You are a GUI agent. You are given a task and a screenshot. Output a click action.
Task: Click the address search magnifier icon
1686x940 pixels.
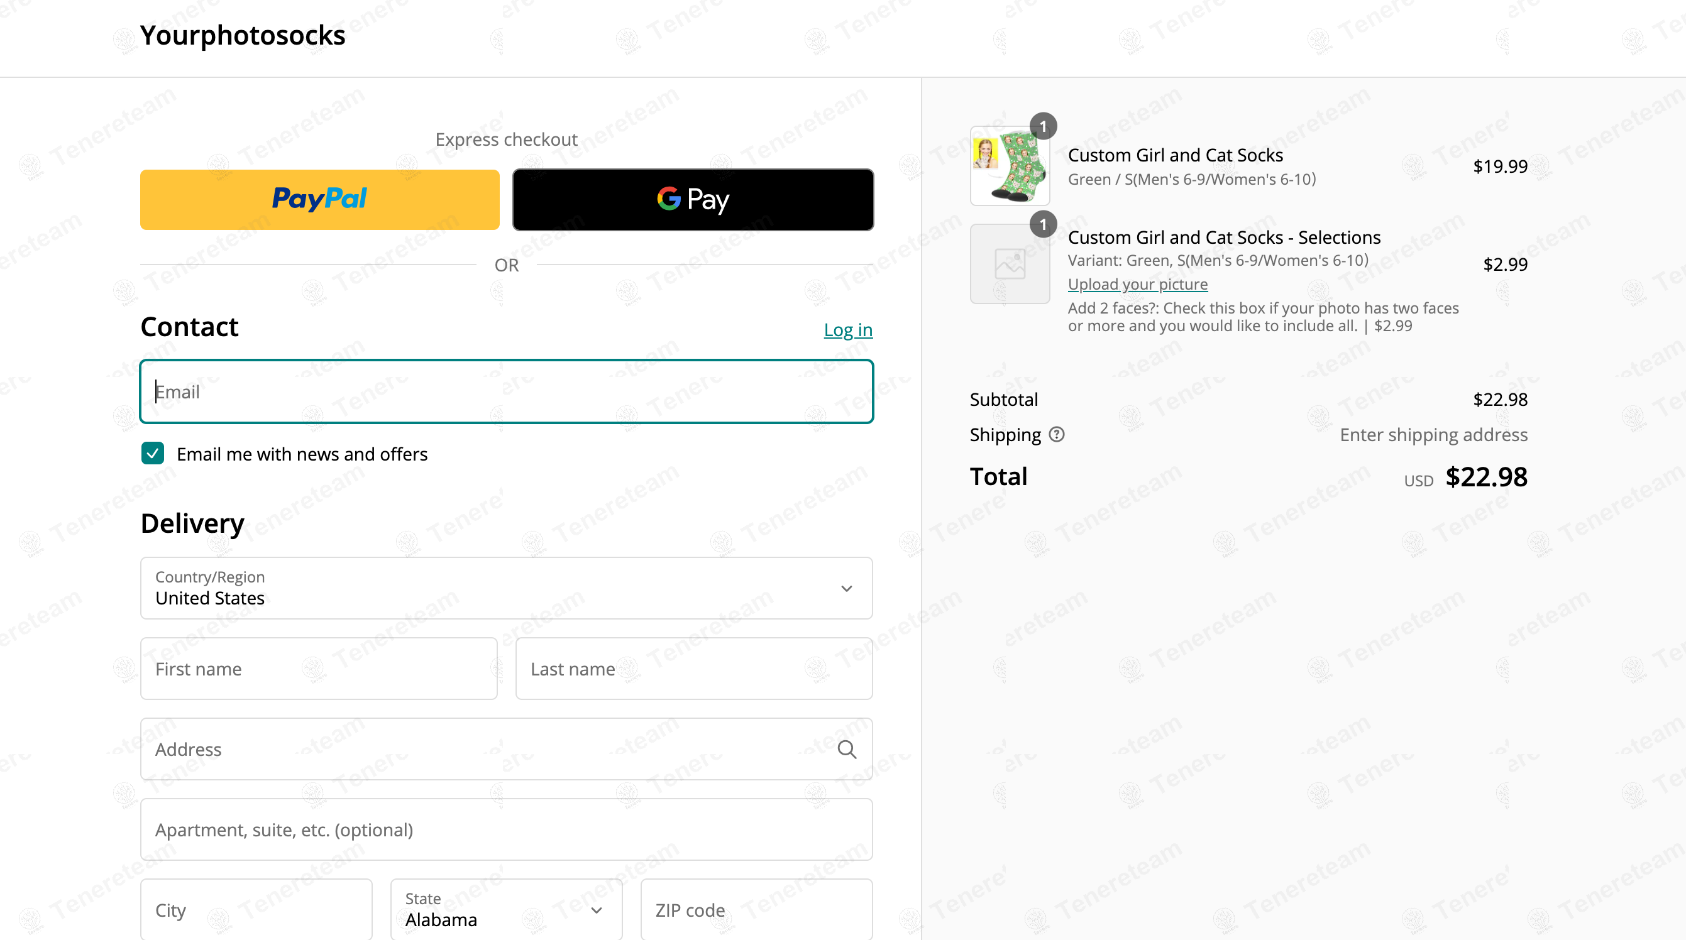pyautogui.click(x=846, y=749)
